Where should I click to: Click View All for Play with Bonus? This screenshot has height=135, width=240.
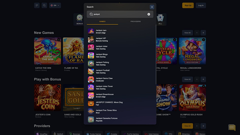[187, 79]
